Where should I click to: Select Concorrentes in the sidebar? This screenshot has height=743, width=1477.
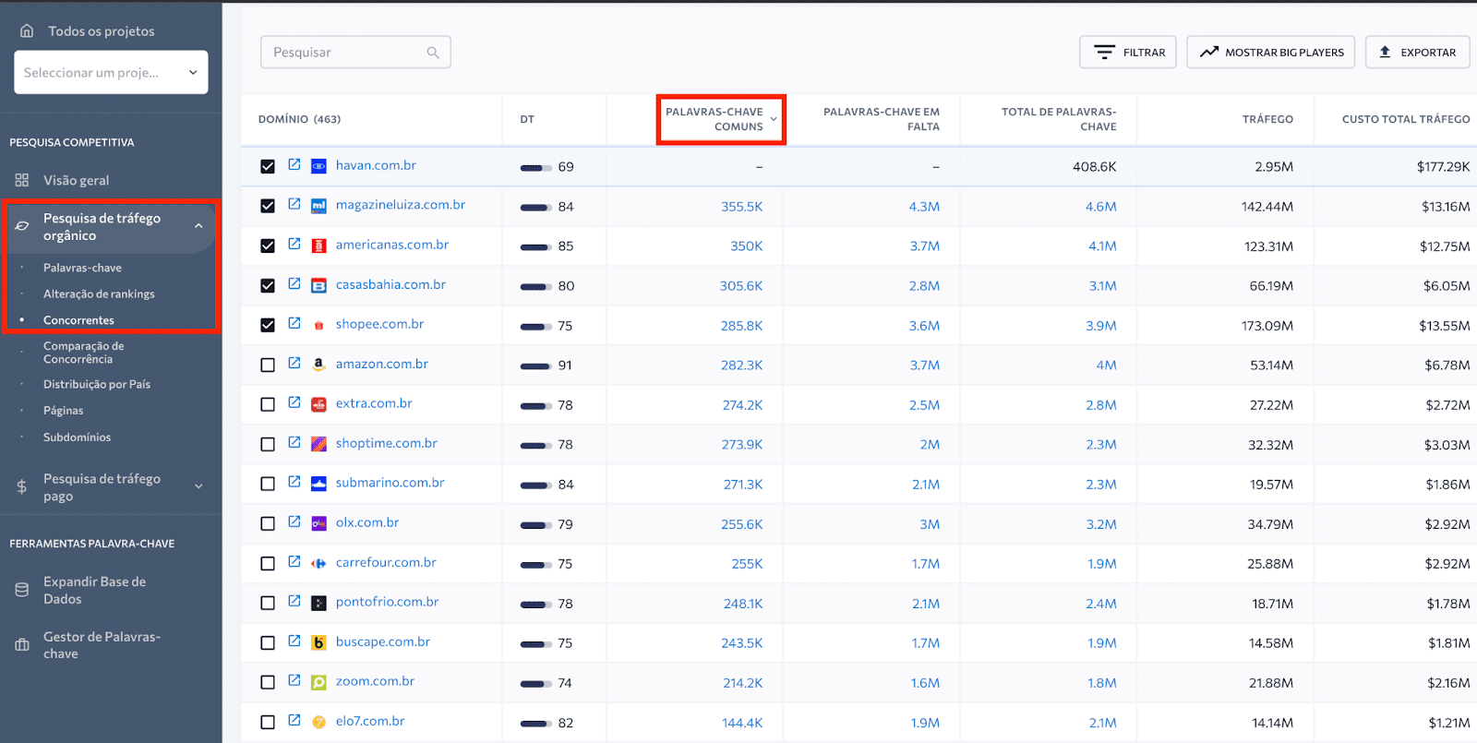pyautogui.click(x=78, y=320)
